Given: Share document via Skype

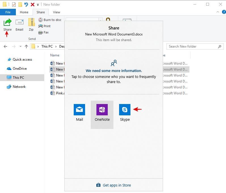Looking at the screenshot, I should pyautogui.click(x=125, y=113).
